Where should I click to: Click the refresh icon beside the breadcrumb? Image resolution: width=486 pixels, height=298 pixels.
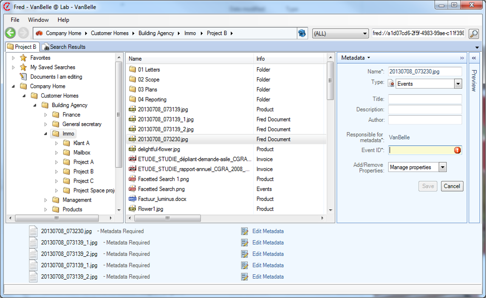pos(302,34)
